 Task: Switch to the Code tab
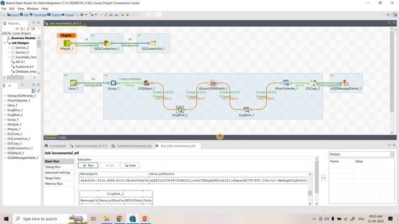[x=62, y=138]
